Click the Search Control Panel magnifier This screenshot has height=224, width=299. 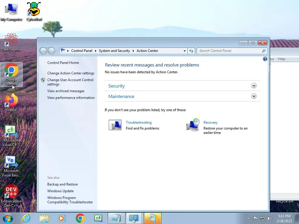click(x=264, y=51)
